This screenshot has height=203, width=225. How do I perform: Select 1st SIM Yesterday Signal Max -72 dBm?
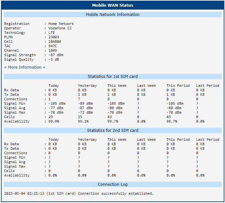click(85, 112)
